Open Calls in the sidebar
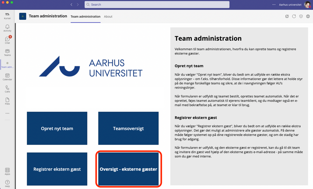This screenshot has width=313, height=189. (x=7, y=89)
